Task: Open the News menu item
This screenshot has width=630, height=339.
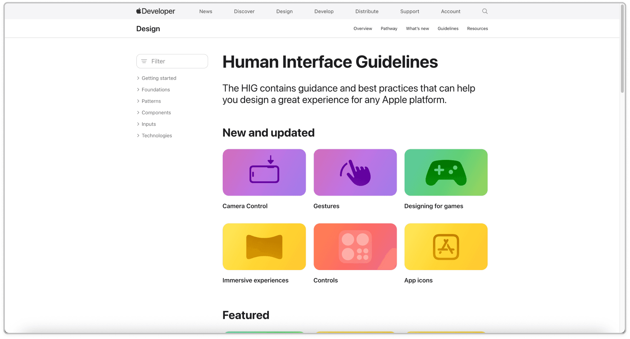Action: point(206,11)
